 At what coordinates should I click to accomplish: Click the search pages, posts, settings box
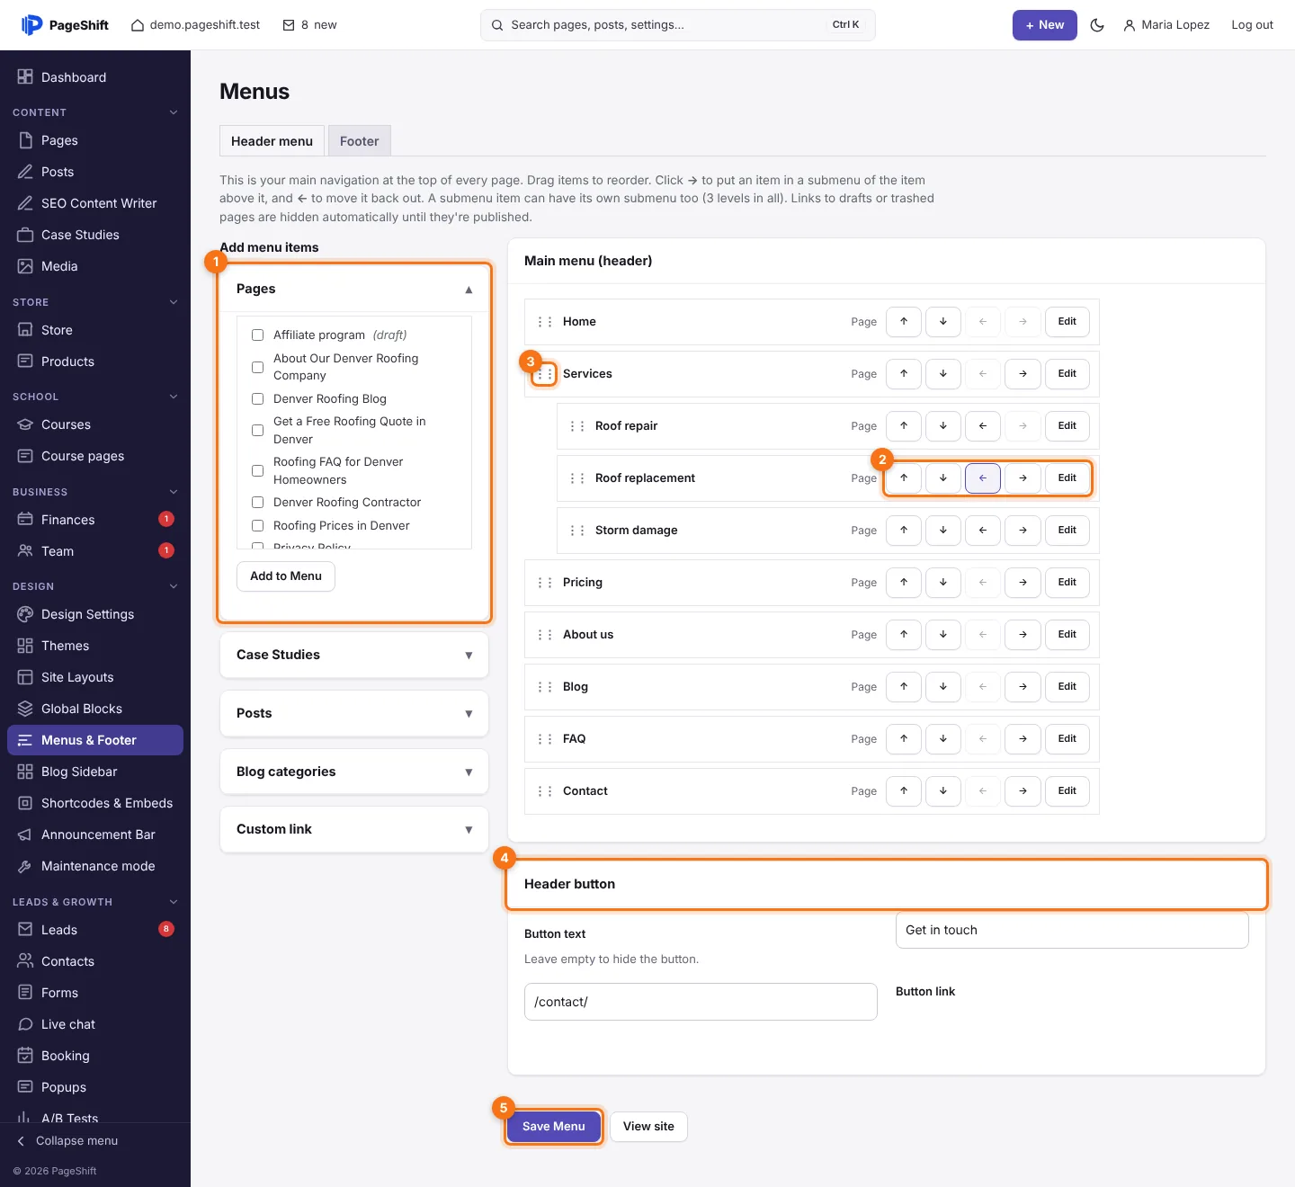pos(678,25)
